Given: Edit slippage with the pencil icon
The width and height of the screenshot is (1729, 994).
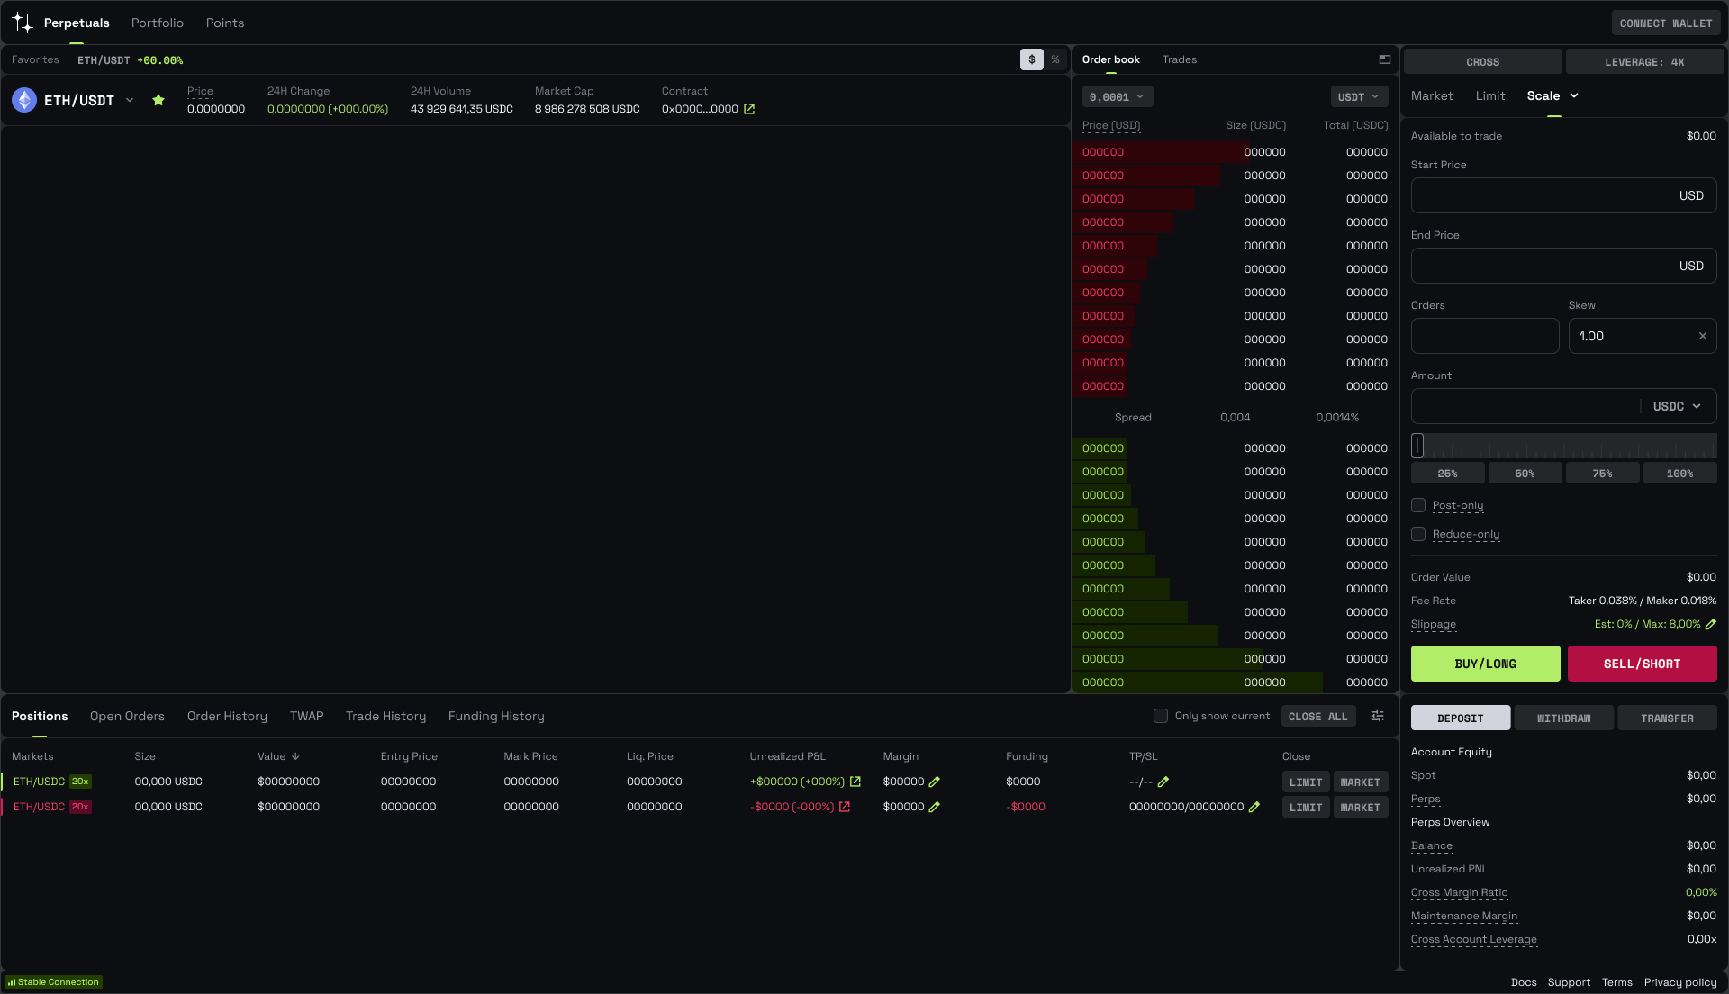Looking at the screenshot, I should tap(1711, 624).
